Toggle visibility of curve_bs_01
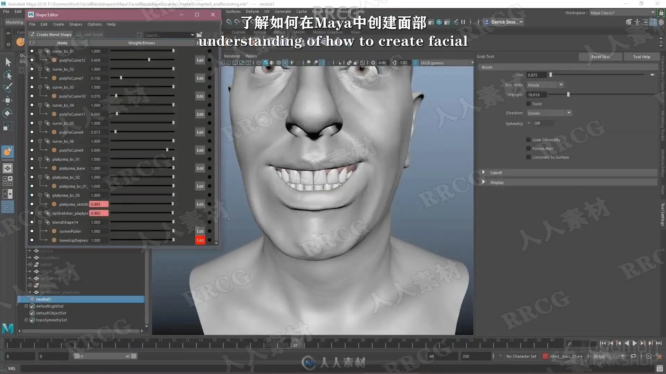Screen dimensions: 666x374 coord(32,51)
